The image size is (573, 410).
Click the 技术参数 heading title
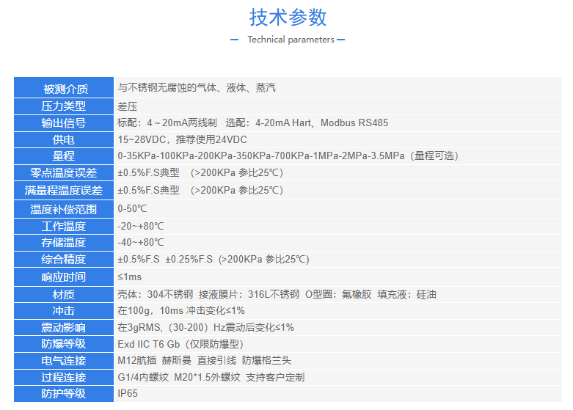[288, 17]
